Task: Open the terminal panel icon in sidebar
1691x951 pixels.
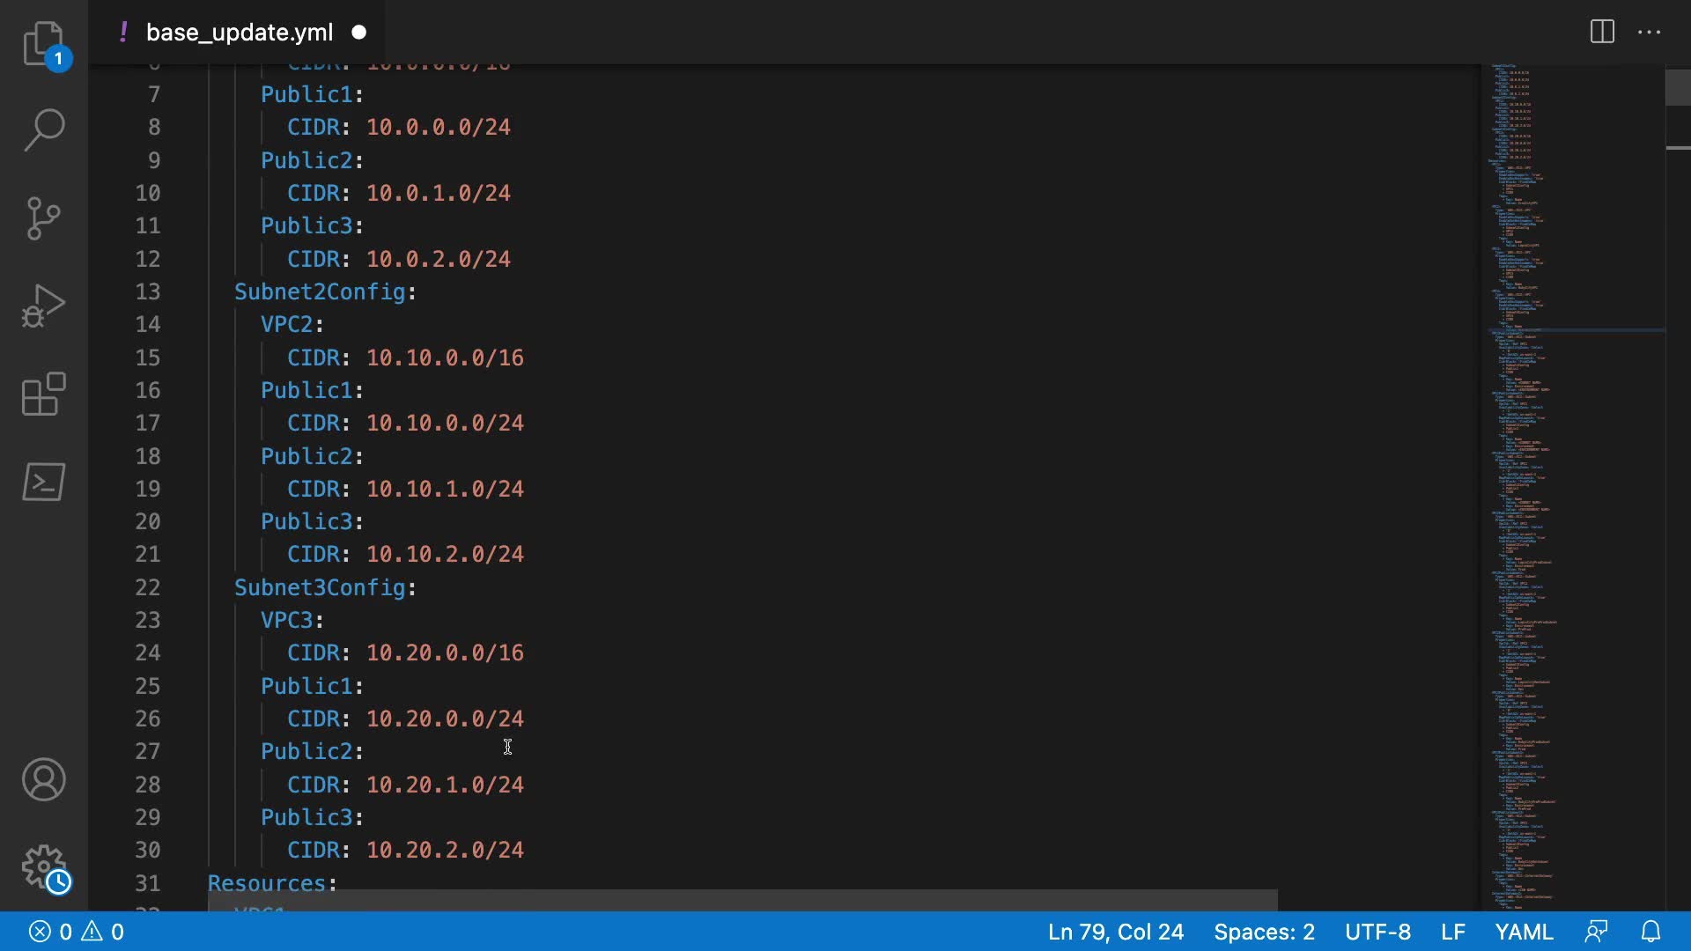Action: coord(43,482)
